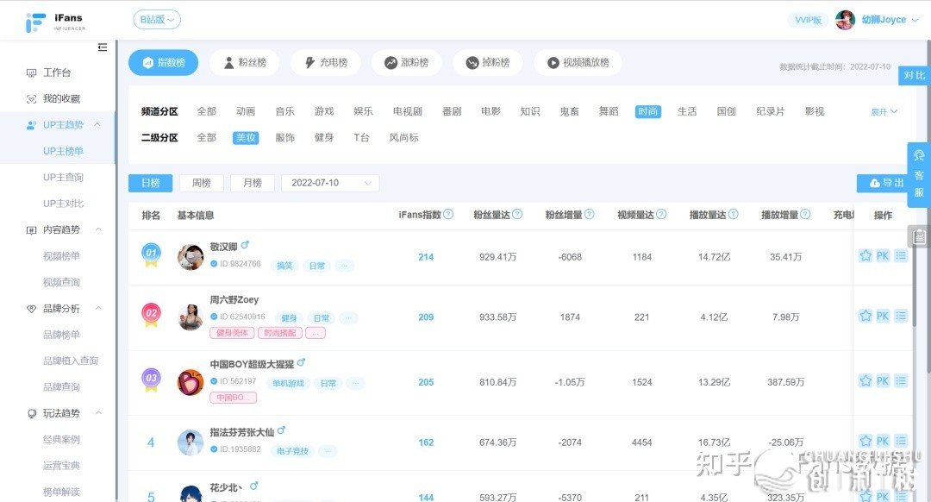The image size is (931, 502).
Task: Select 月榜 monthly ranking option
Action: coord(252,183)
